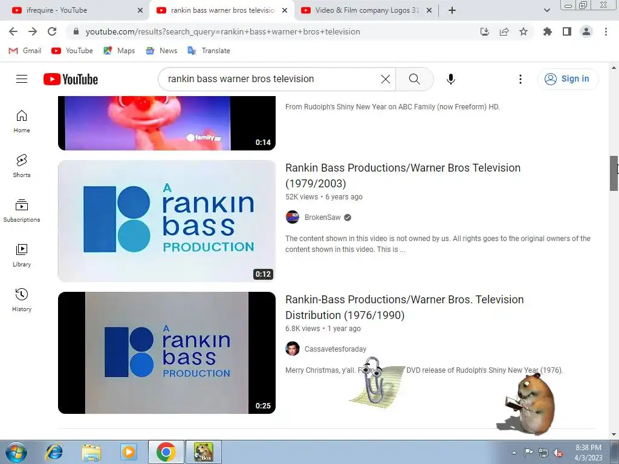Open a new tab with plus

click(x=452, y=10)
